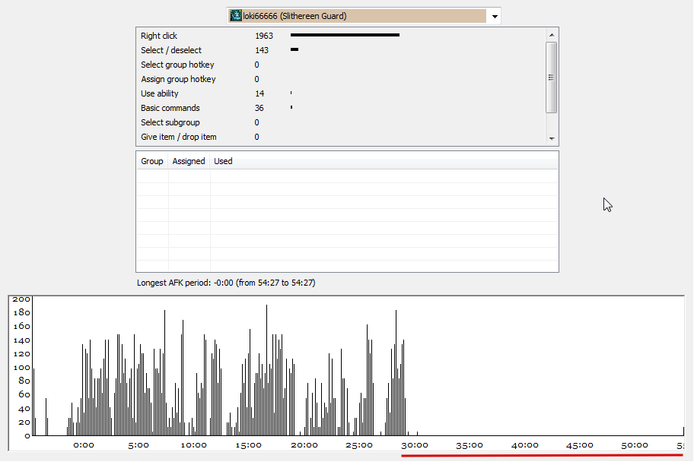Viewport: 694px width, 468px height.
Task: Click the 50:00 label on graph axis
Action: pos(635,445)
